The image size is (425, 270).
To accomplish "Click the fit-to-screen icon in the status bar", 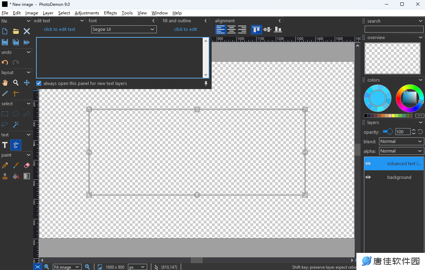I will (x=38, y=267).
